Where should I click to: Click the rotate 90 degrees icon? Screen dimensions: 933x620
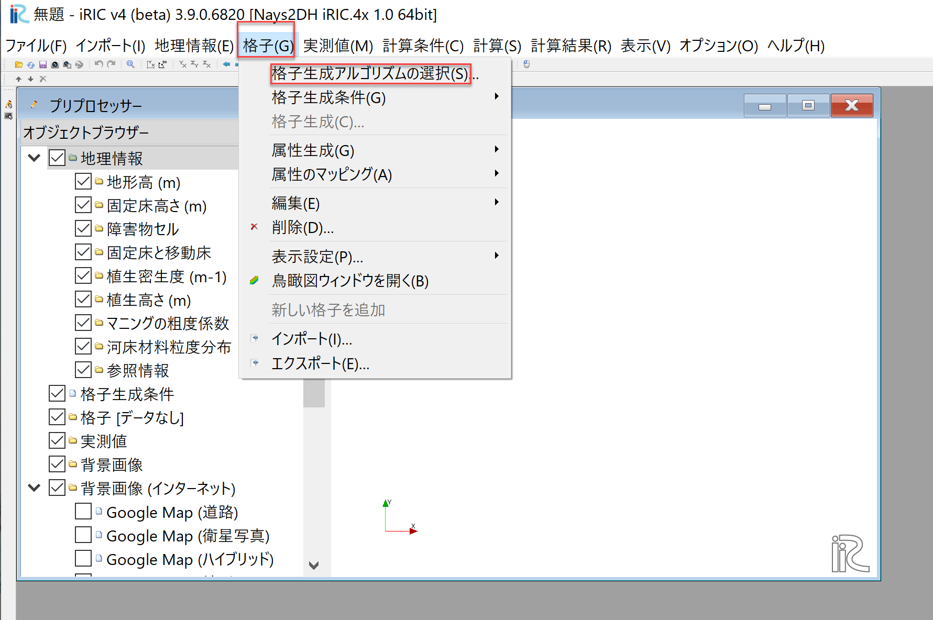click(163, 64)
